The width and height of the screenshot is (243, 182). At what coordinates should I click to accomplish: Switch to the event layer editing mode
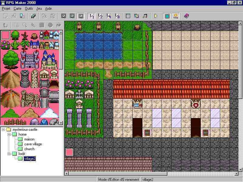coord(81,16)
